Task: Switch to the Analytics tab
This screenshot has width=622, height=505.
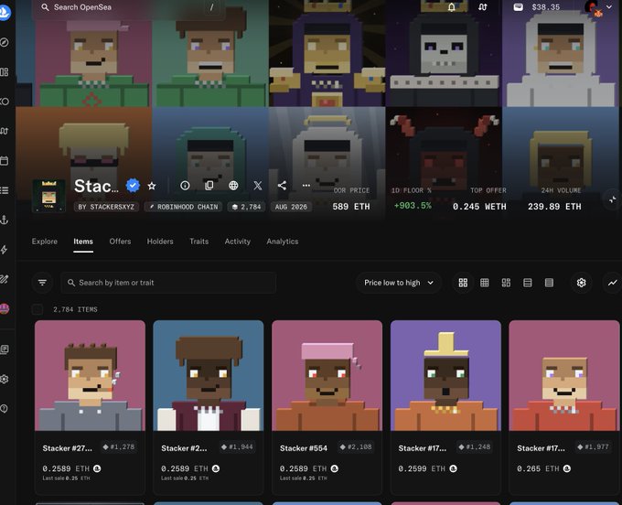Action: (283, 242)
